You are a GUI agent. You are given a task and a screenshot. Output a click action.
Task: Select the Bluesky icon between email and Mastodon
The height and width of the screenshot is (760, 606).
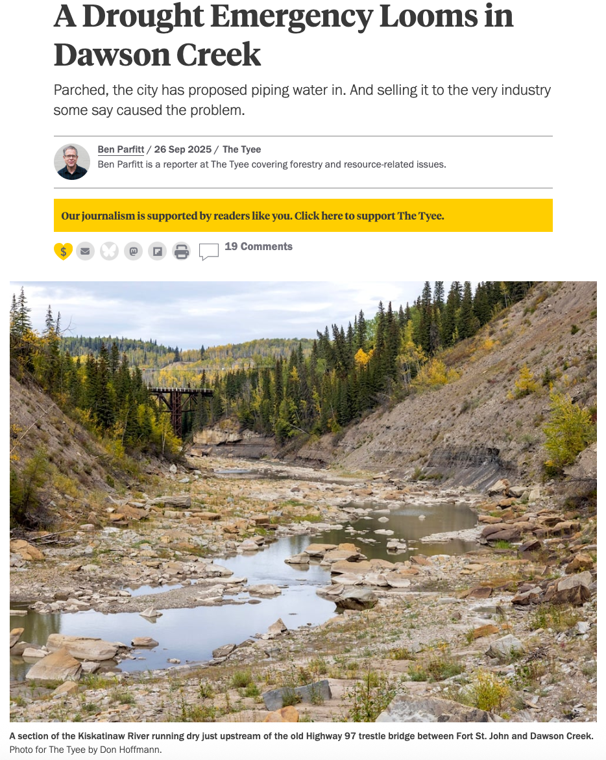coord(109,251)
